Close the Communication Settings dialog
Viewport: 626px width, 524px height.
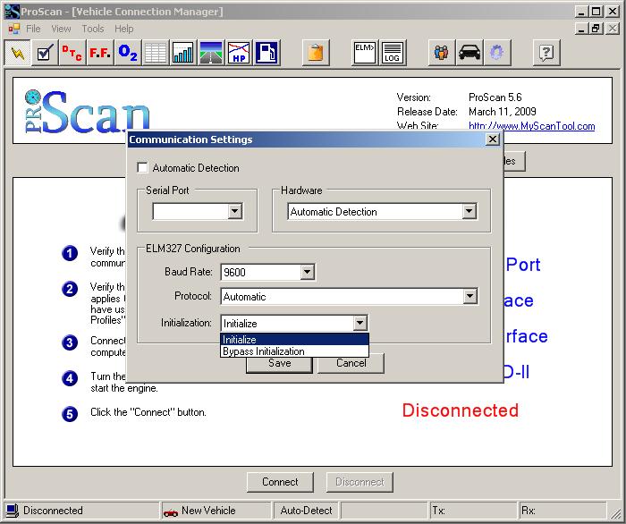(x=492, y=139)
